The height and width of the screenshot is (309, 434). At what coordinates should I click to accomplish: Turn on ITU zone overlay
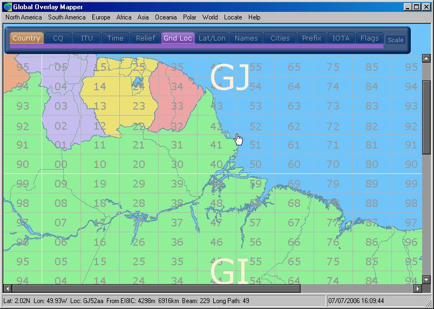coord(86,38)
